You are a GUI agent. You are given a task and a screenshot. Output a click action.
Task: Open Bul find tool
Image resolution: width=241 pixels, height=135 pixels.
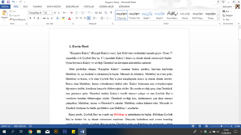227,11
